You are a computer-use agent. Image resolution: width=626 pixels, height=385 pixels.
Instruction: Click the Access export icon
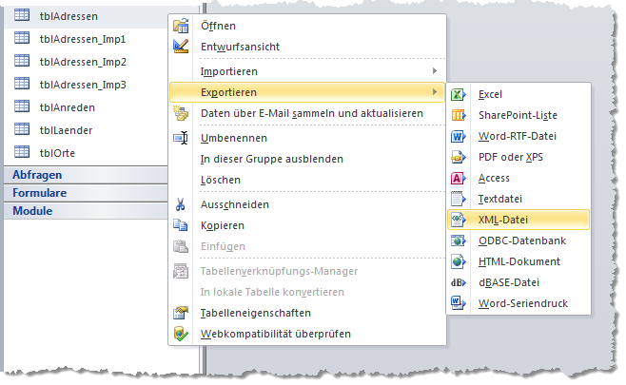tap(458, 178)
